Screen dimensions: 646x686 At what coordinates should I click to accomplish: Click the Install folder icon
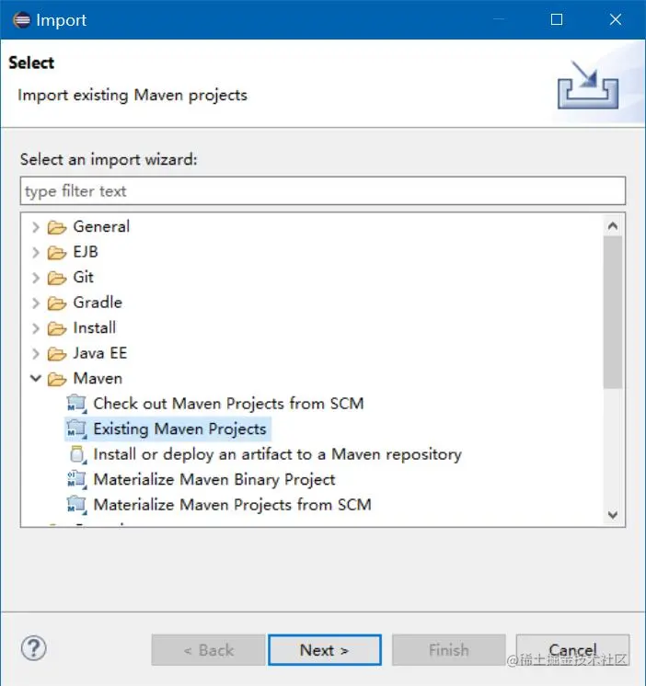[57, 328]
